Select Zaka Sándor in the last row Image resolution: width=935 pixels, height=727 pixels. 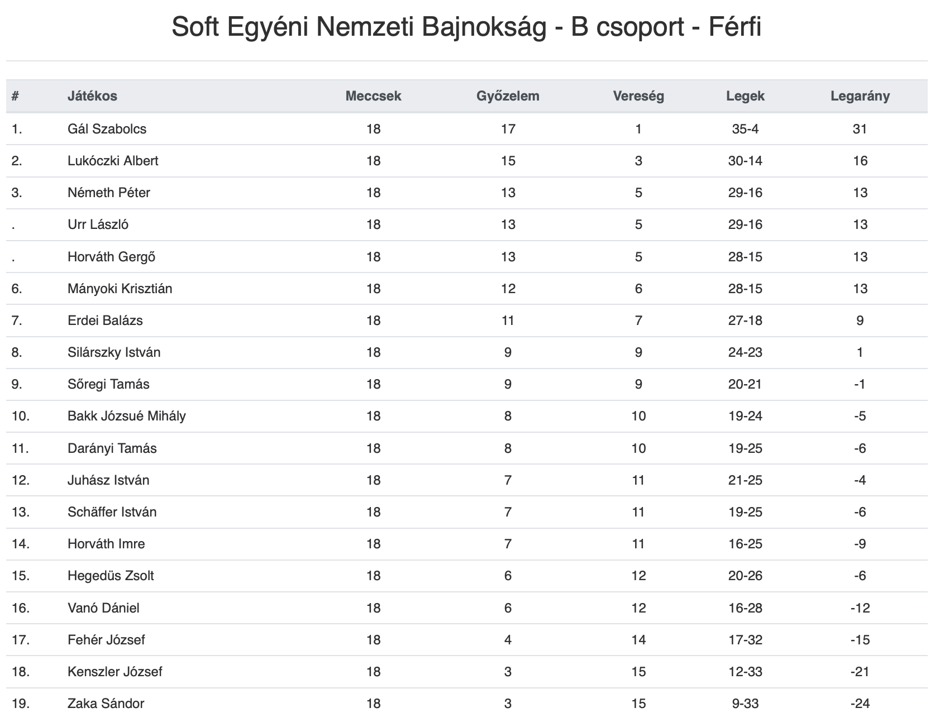(106, 704)
